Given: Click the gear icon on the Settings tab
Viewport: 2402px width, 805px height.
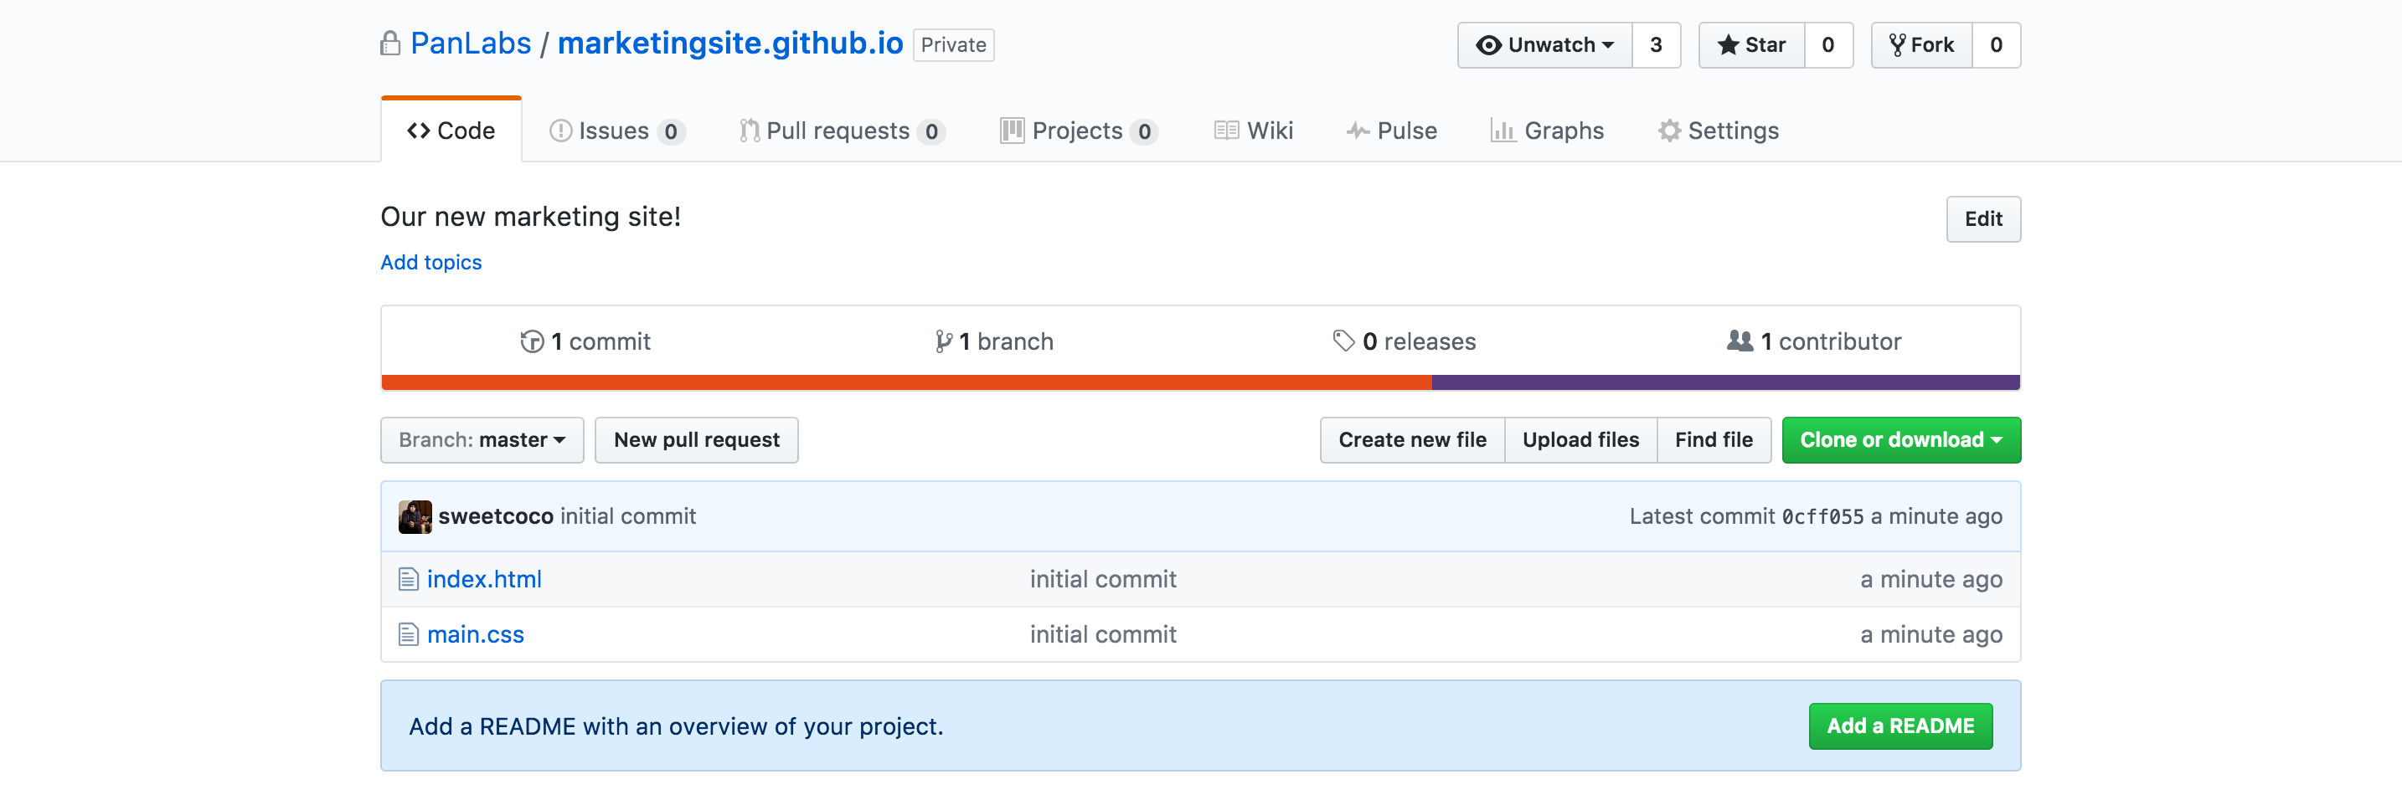Looking at the screenshot, I should pos(1670,131).
